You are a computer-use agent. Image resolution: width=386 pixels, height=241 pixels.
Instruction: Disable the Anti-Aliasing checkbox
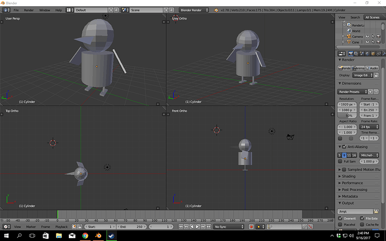pyautogui.click(x=345, y=147)
